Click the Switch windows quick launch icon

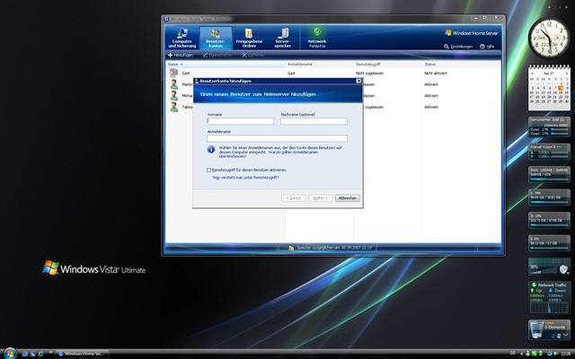(32, 354)
